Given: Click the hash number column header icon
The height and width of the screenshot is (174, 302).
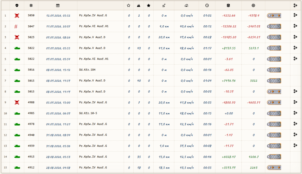Looking at the screenshot, I should (x=31, y=5).
